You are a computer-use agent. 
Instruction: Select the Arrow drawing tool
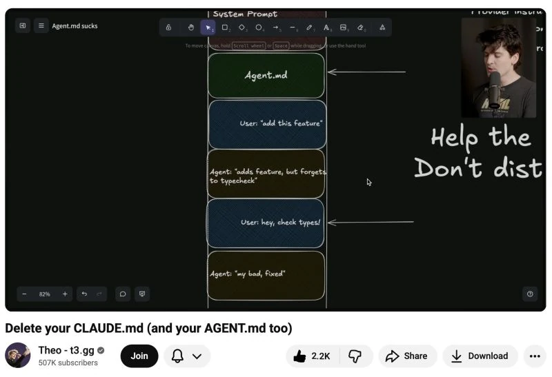click(275, 28)
